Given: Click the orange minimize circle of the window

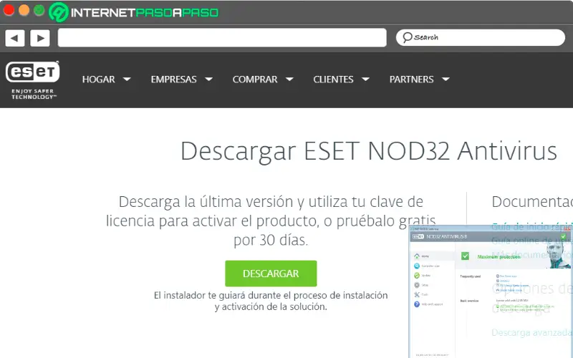Looking at the screenshot, I should click(x=24, y=10).
